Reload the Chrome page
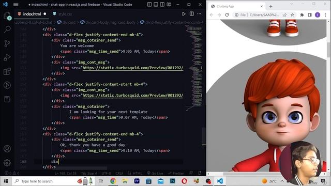The width and height of the screenshot is (331, 186). click(x=227, y=15)
